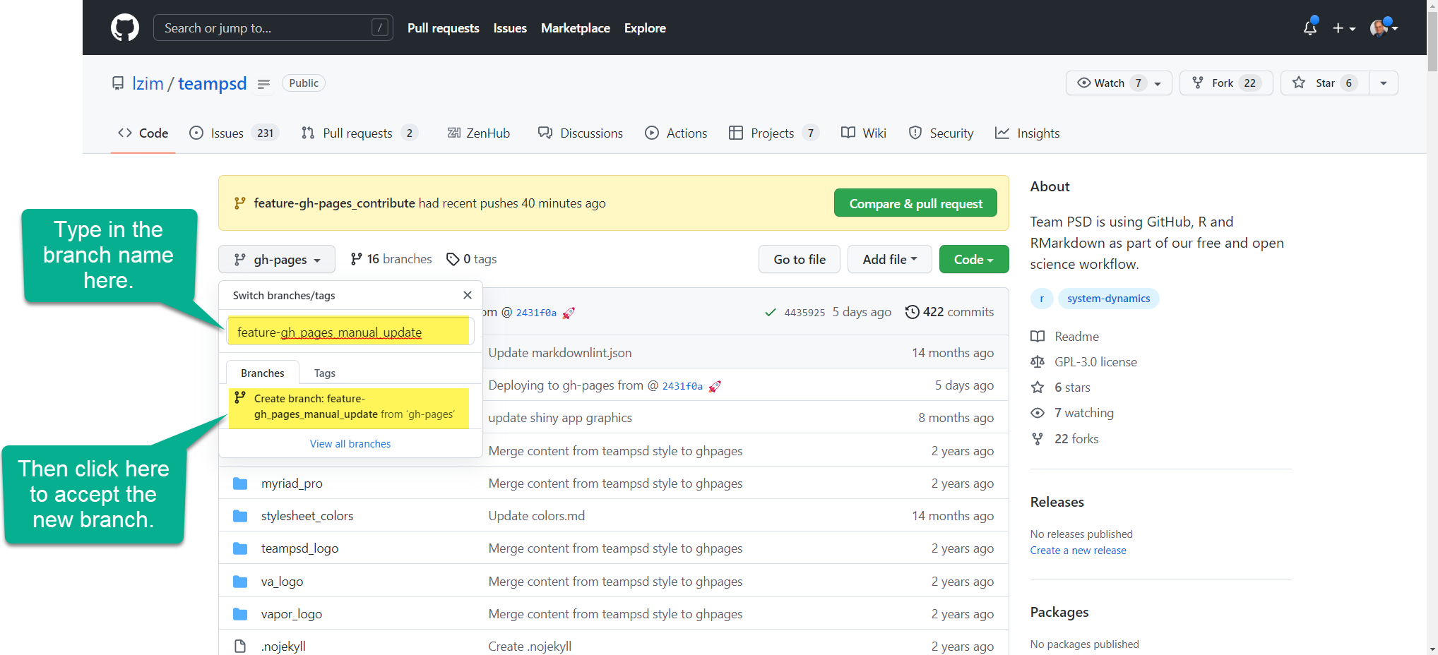Click Go to file button

(x=800, y=259)
